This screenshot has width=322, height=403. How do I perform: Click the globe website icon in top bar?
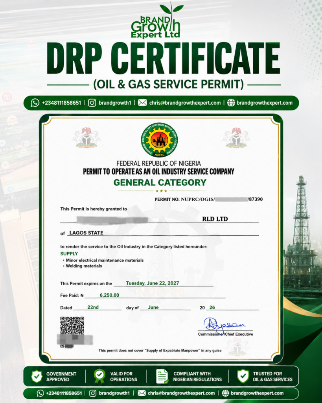(231, 103)
